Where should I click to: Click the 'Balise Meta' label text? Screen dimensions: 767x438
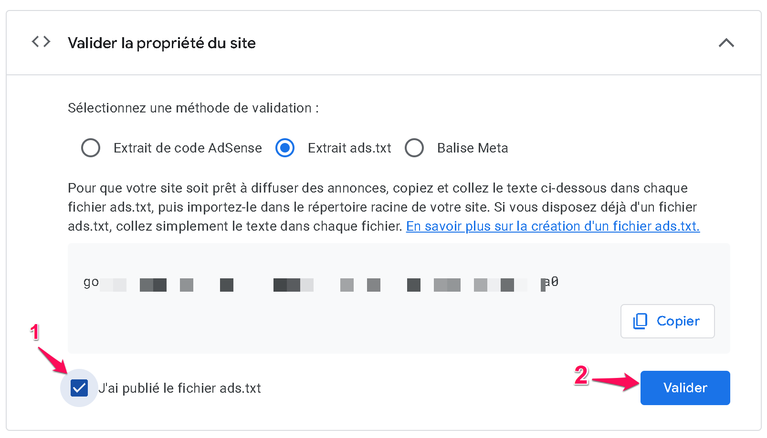coord(473,148)
